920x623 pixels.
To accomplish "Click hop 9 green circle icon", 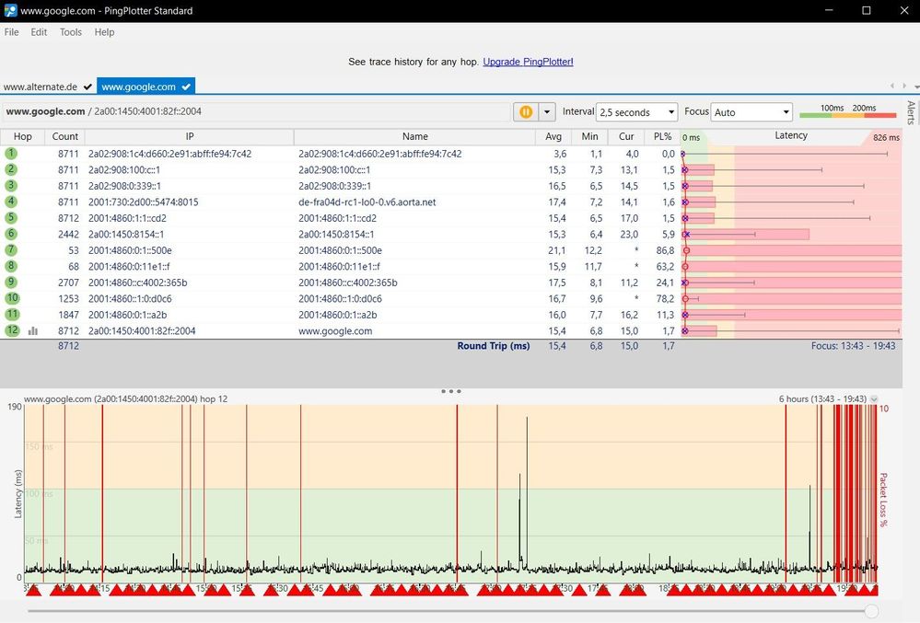I will coord(11,283).
